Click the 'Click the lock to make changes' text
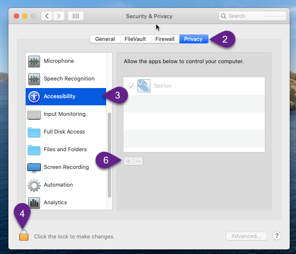 75,236
